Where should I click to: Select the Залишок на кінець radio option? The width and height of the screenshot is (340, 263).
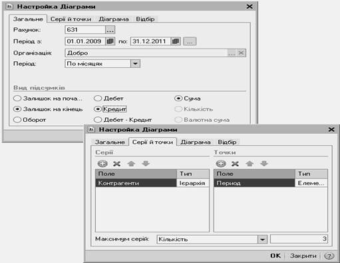(x=48, y=109)
